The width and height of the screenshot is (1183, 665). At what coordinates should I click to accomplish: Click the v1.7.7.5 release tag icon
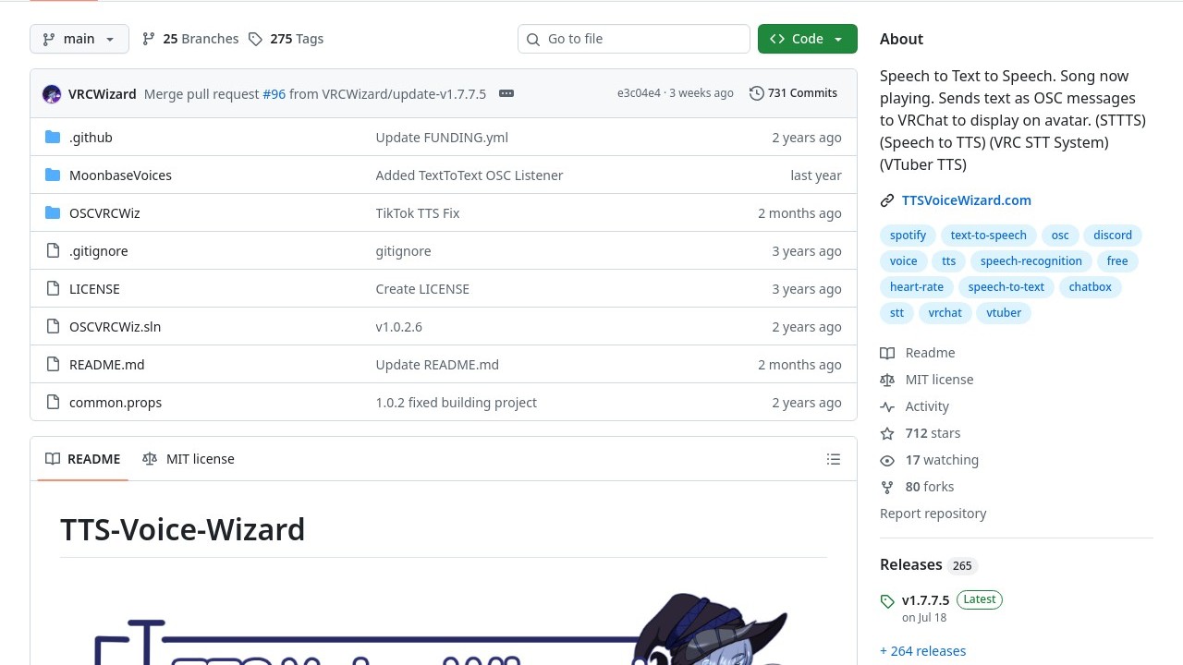887,600
